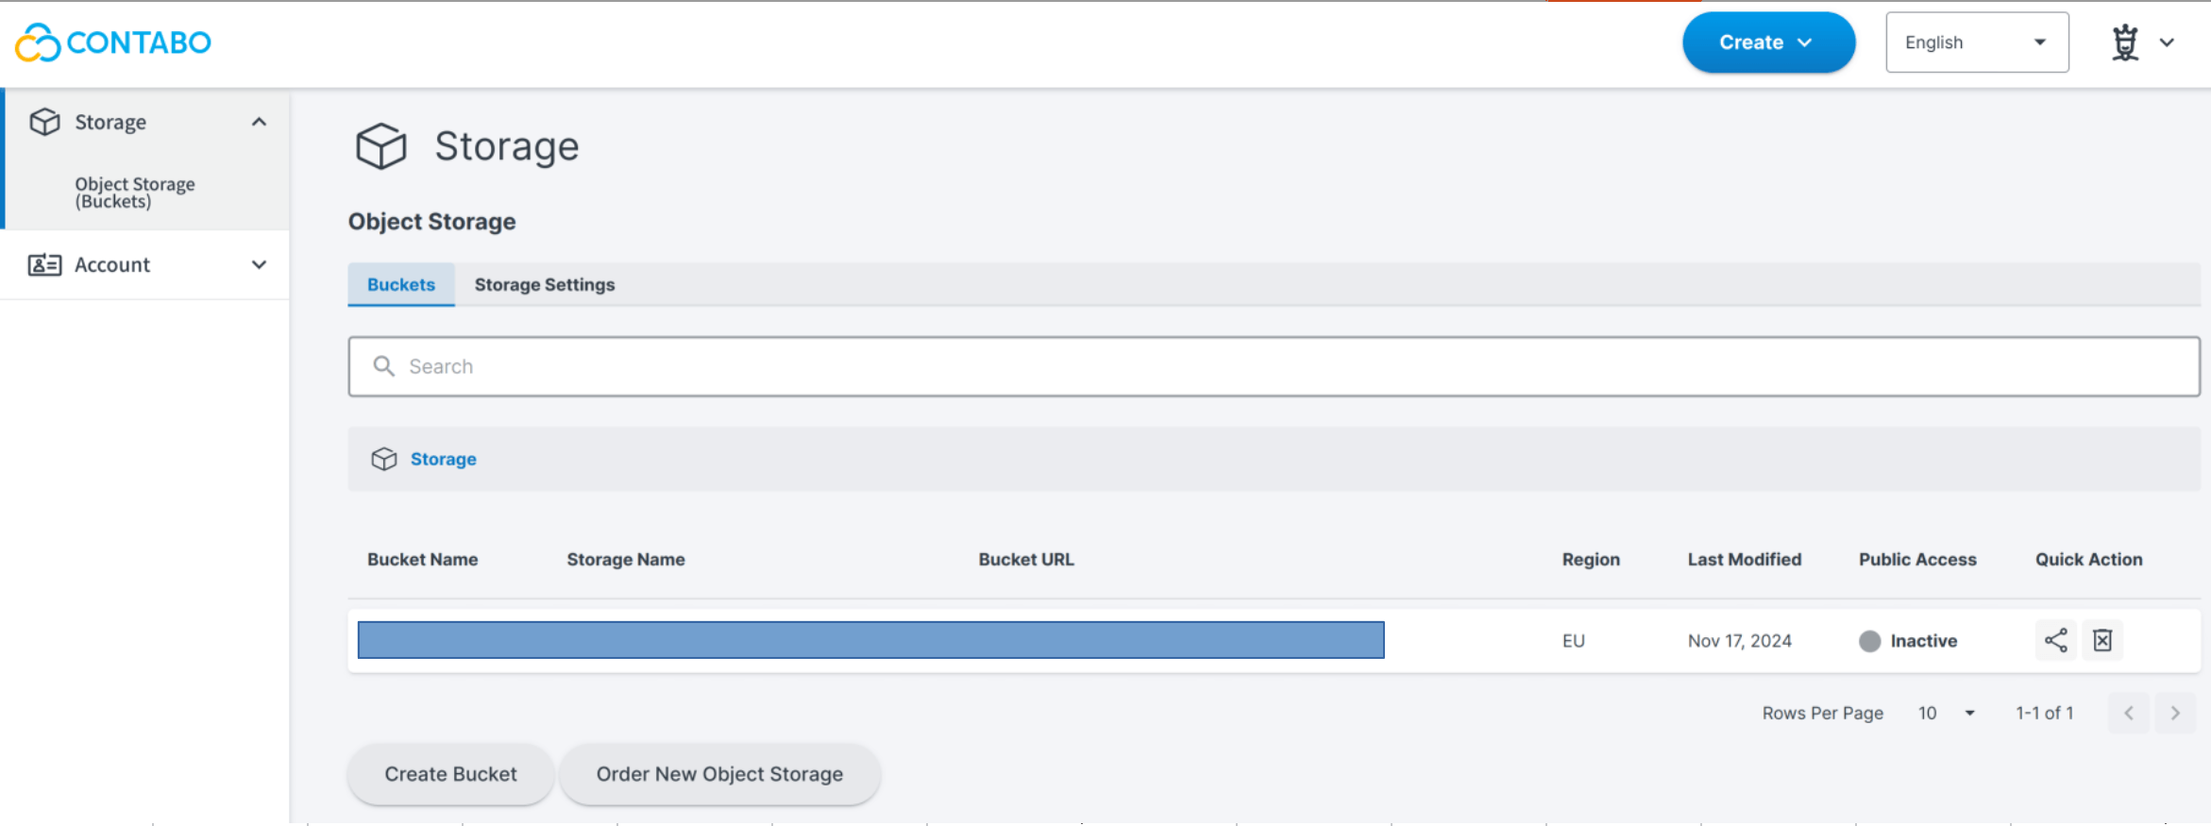Viewport: 2211px width, 826px height.
Task: Click Order New Object Storage button
Action: tap(719, 774)
